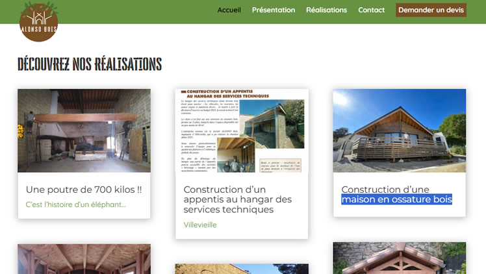Image resolution: width=486 pixels, height=274 pixels.
Task: Open the 700 kilo beam workshop photo
Action: pyautogui.click(x=84, y=131)
